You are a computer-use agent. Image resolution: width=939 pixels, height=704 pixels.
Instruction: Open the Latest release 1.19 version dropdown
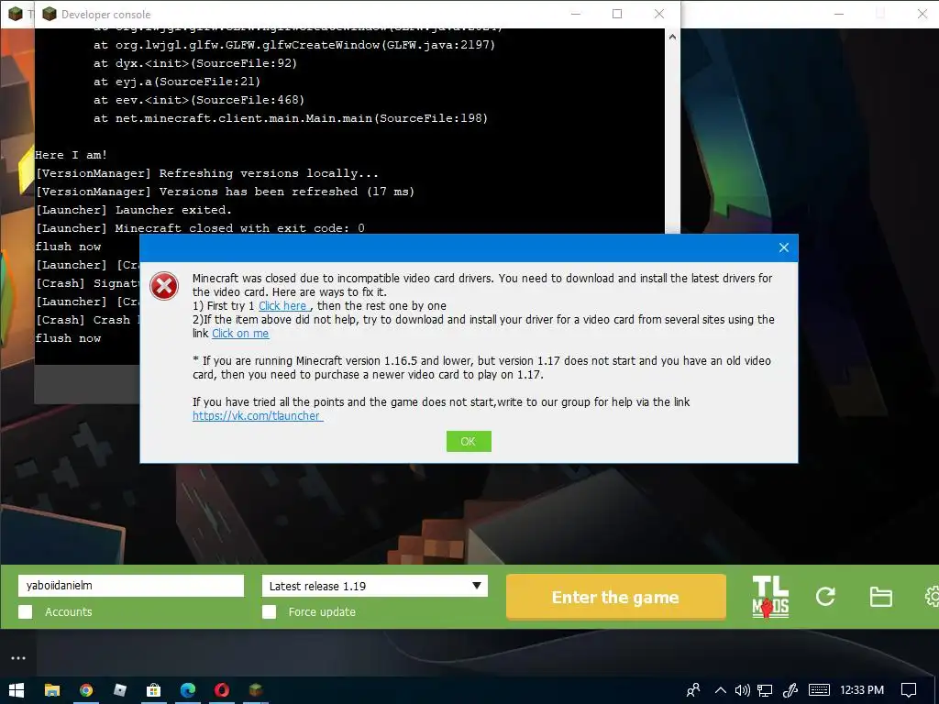(375, 586)
